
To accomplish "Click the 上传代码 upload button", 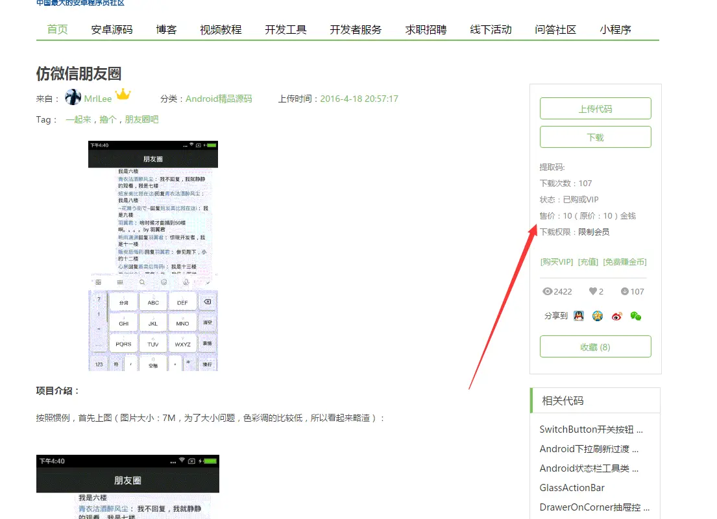I will click(595, 108).
